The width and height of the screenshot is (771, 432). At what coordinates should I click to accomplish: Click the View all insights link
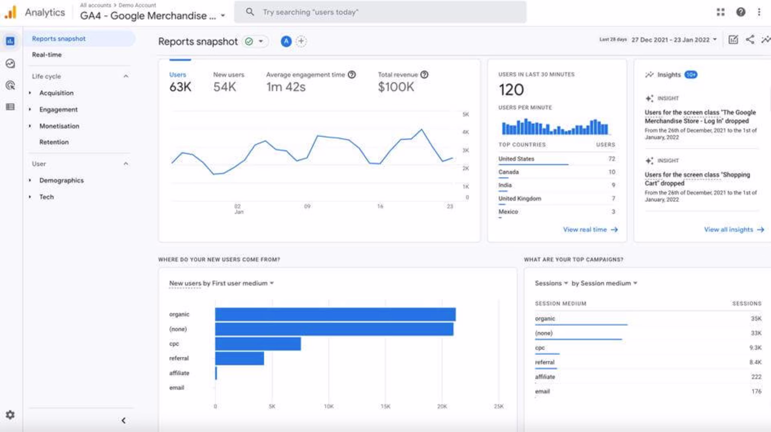coord(728,230)
